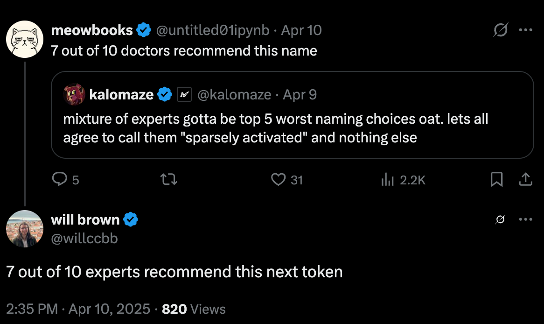Open the @willccbb handle link
544x324 pixels.
(84, 239)
